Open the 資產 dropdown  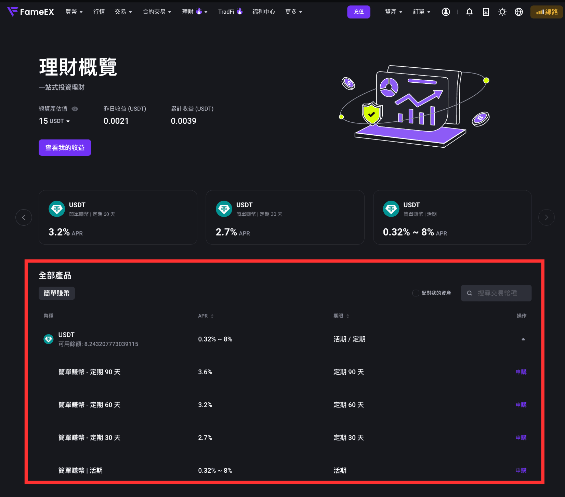tap(394, 12)
